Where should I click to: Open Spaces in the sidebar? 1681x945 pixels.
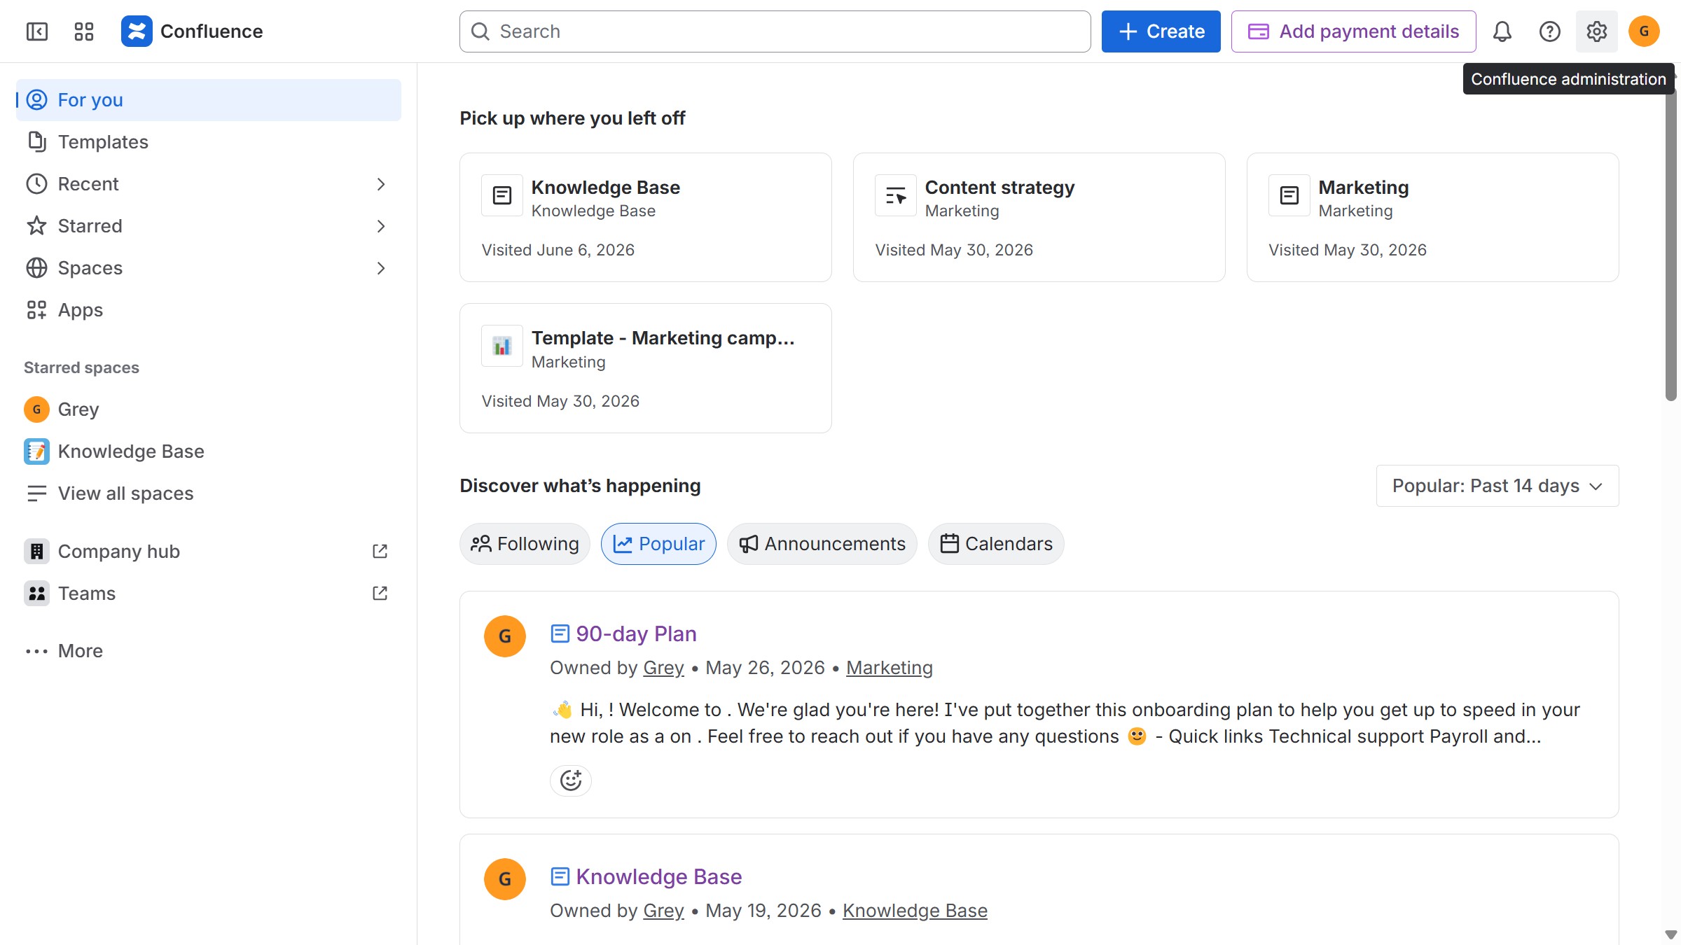click(x=209, y=268)
